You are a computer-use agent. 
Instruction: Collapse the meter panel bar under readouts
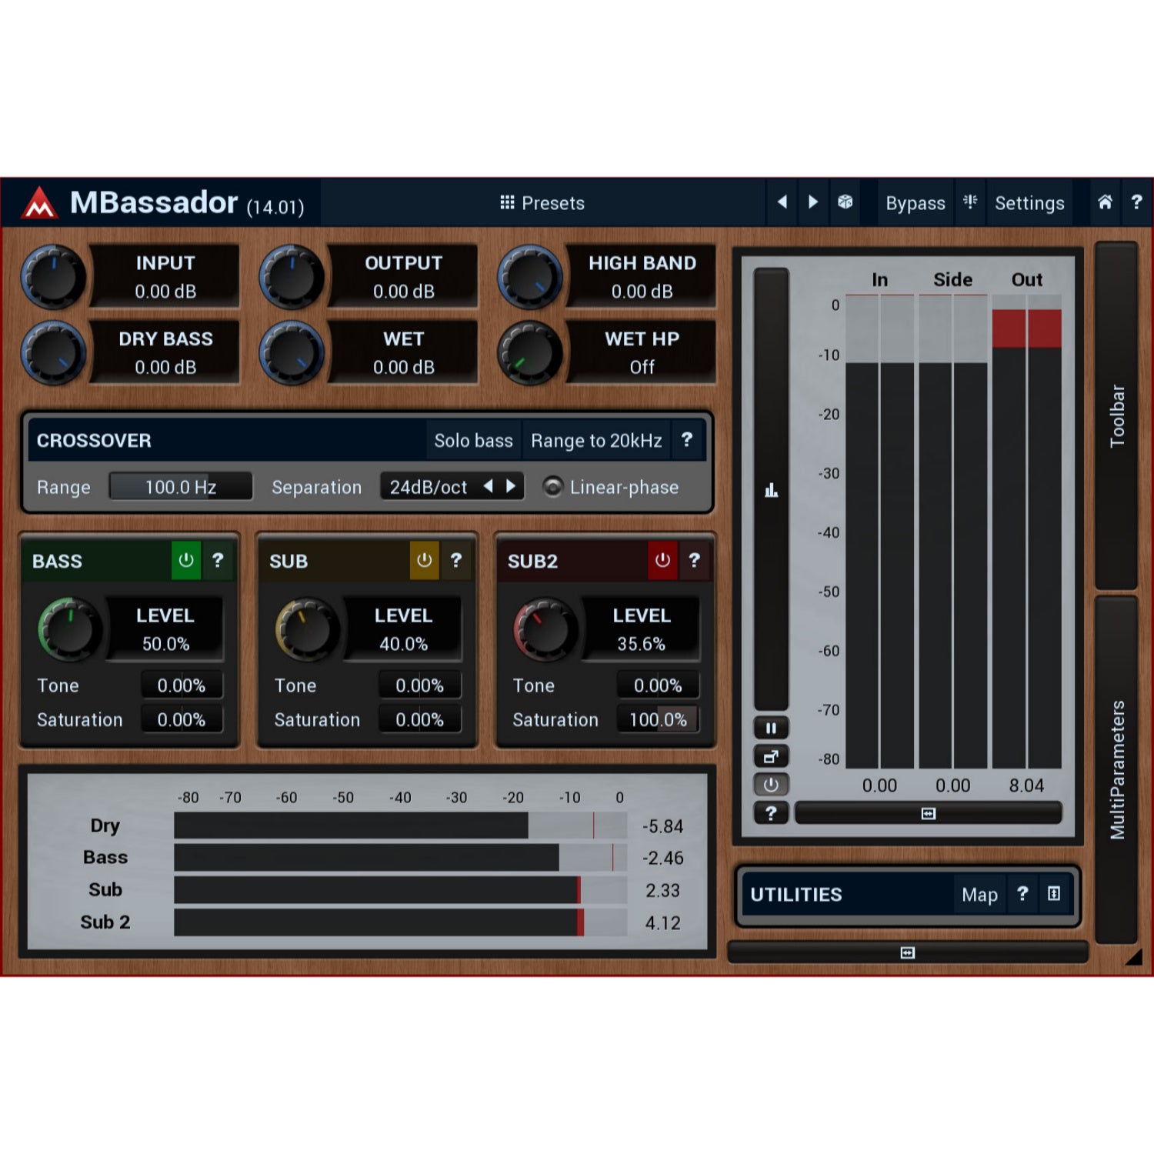tap(929, 813)
